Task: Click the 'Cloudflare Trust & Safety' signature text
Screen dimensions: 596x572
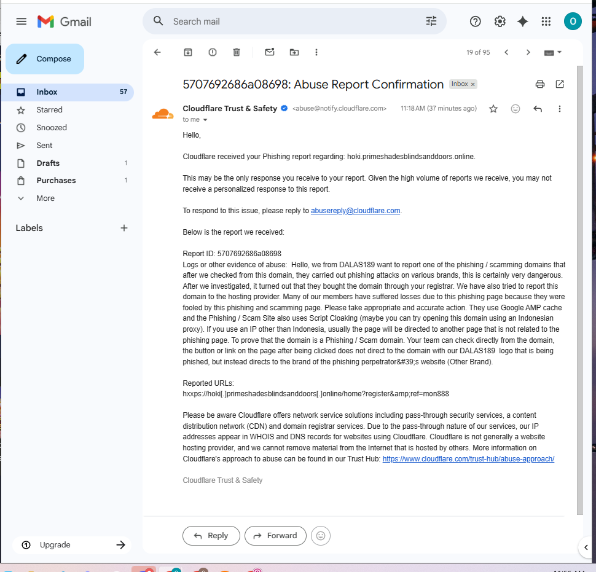Action: [x=222, y=480]
